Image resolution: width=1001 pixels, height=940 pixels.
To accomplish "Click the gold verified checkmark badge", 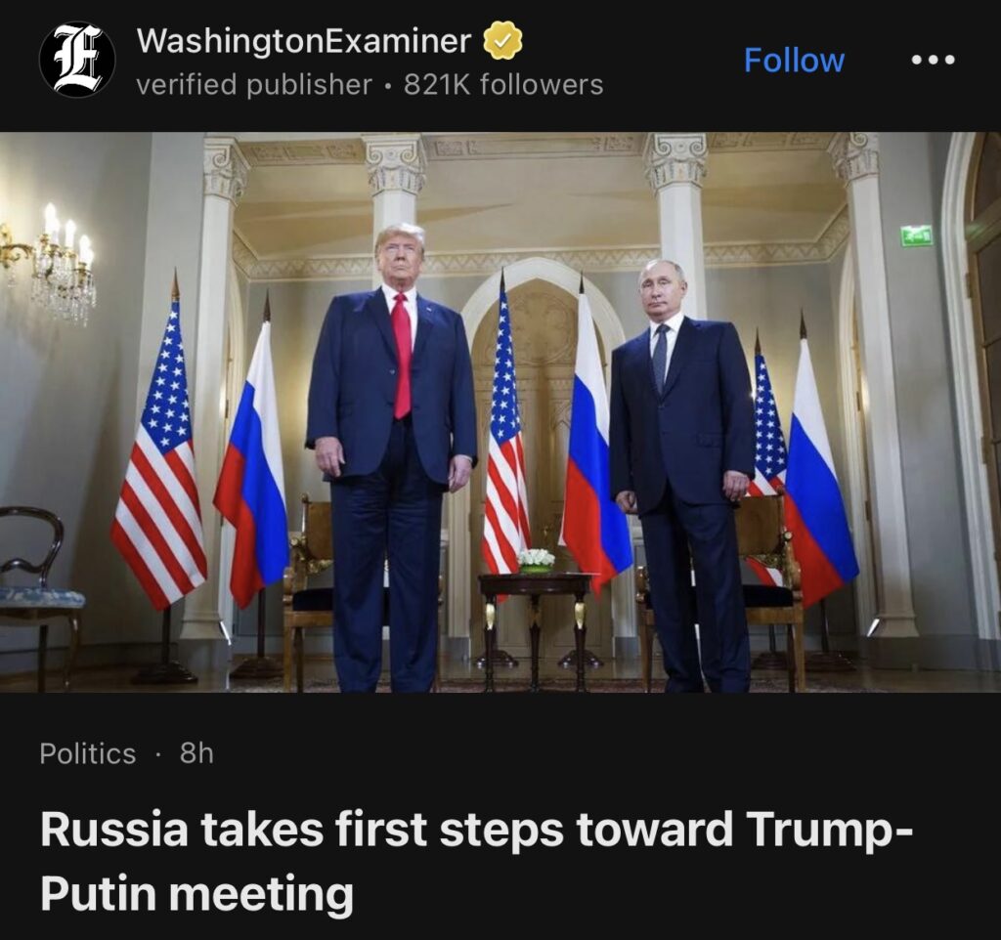I will (x=502, y=41).
